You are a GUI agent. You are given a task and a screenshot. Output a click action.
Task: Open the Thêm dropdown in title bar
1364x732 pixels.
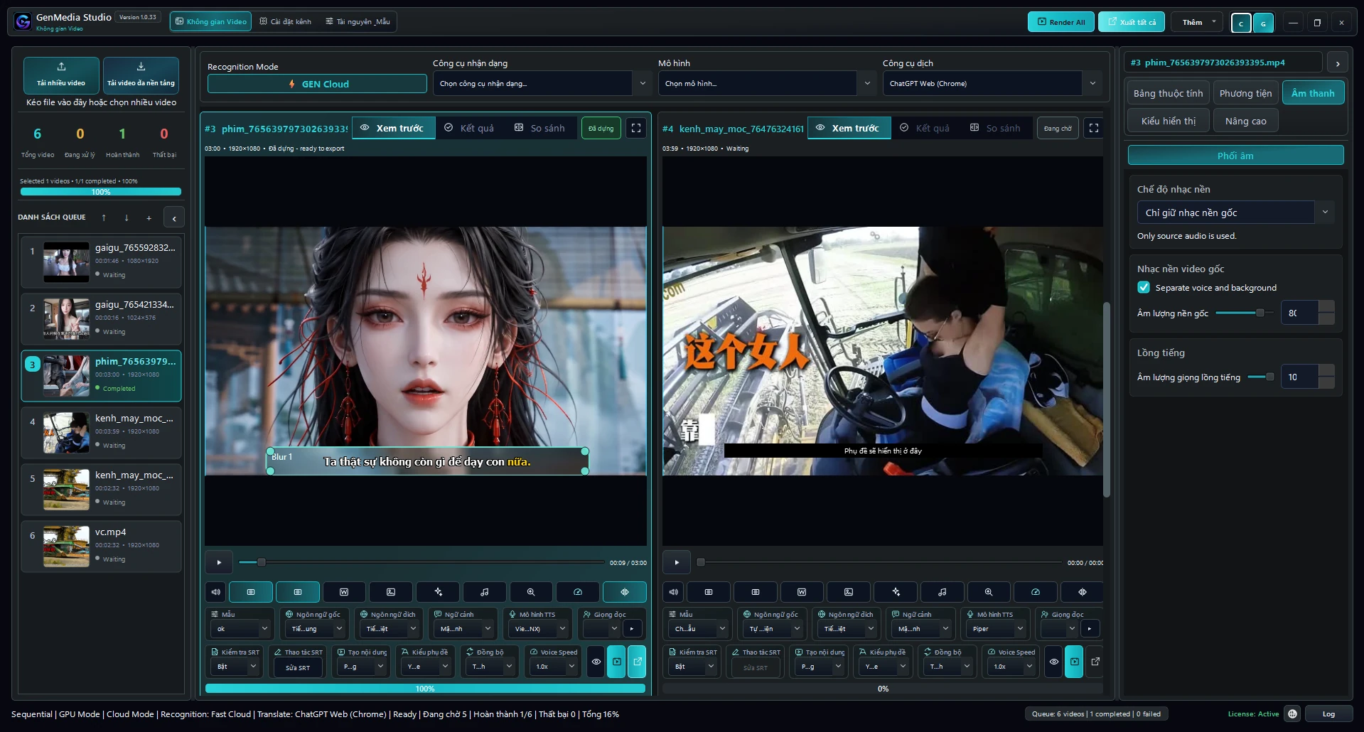pyautogui.click(x=1198, y=22)
